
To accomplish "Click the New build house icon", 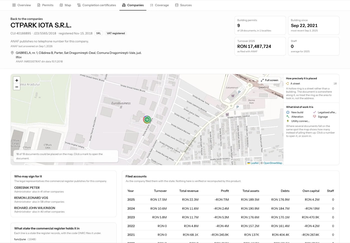I will 288,112.
